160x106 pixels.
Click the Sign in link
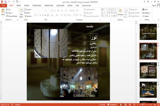(x=154, y=6)
